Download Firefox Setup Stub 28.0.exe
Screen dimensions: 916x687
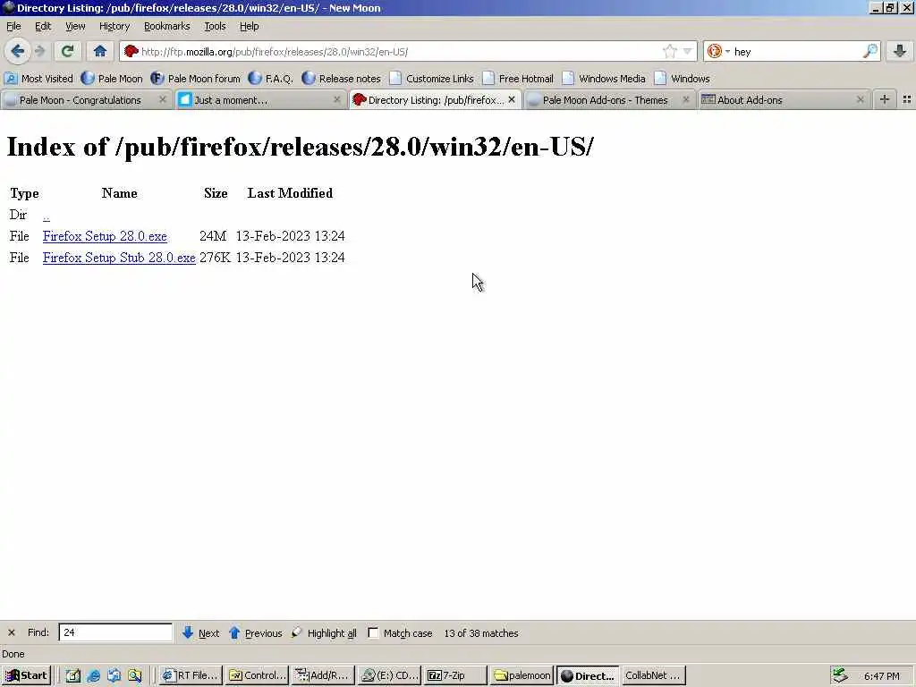click(119, 258)
